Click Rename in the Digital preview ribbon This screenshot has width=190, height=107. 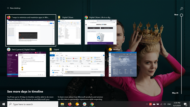pyautogui.click(x=75, y=61)
